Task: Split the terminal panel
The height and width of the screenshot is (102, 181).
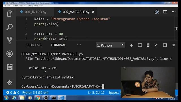Action: 140,45
